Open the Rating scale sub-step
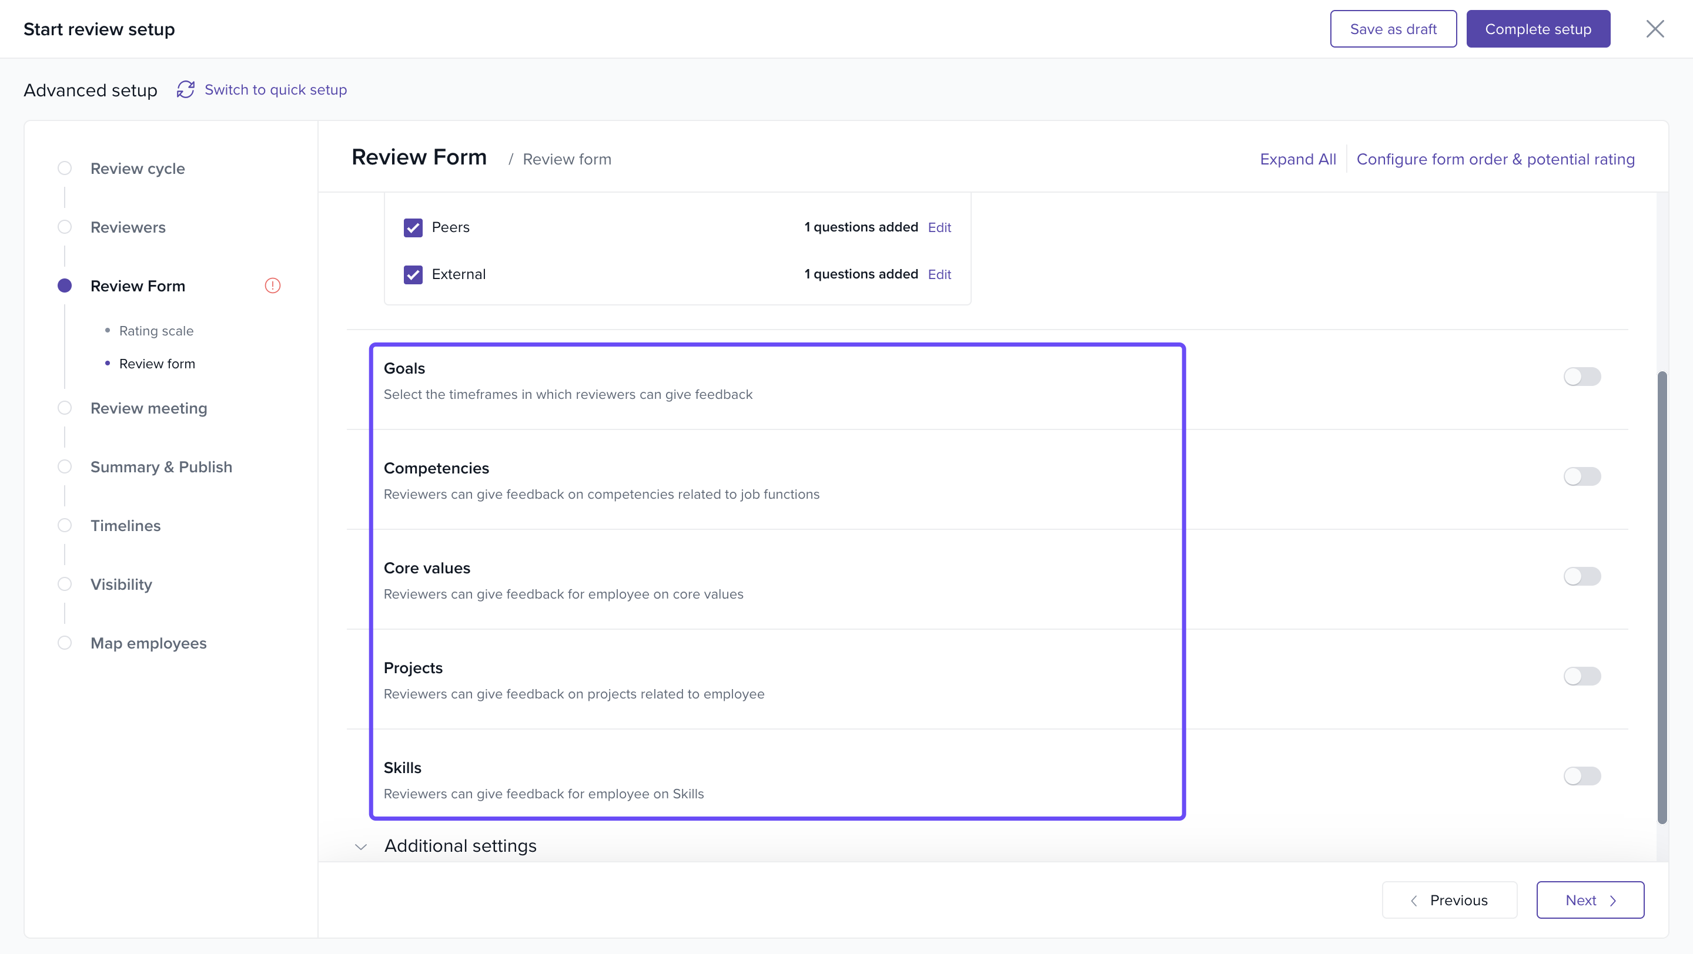The image size is (1693, 954). click(x=156, y=331)
